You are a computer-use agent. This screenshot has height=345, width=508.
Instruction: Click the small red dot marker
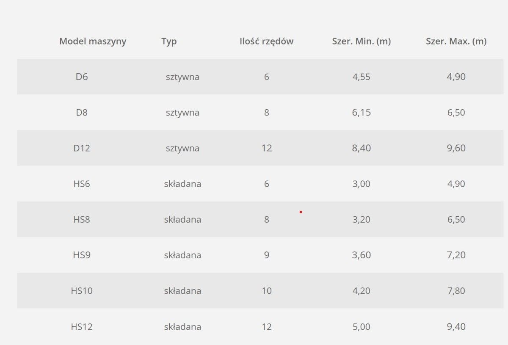pyautogui.click(x=301, y=212)
